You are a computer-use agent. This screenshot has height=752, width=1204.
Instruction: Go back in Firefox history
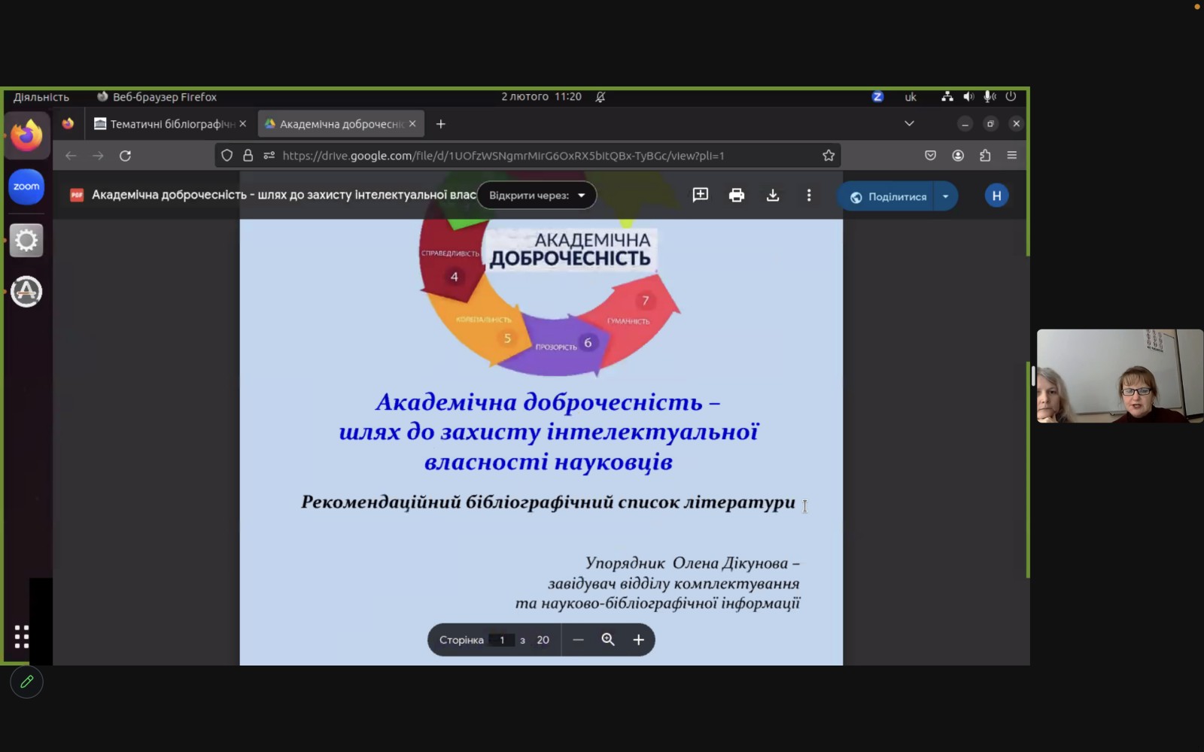(71, 156)
